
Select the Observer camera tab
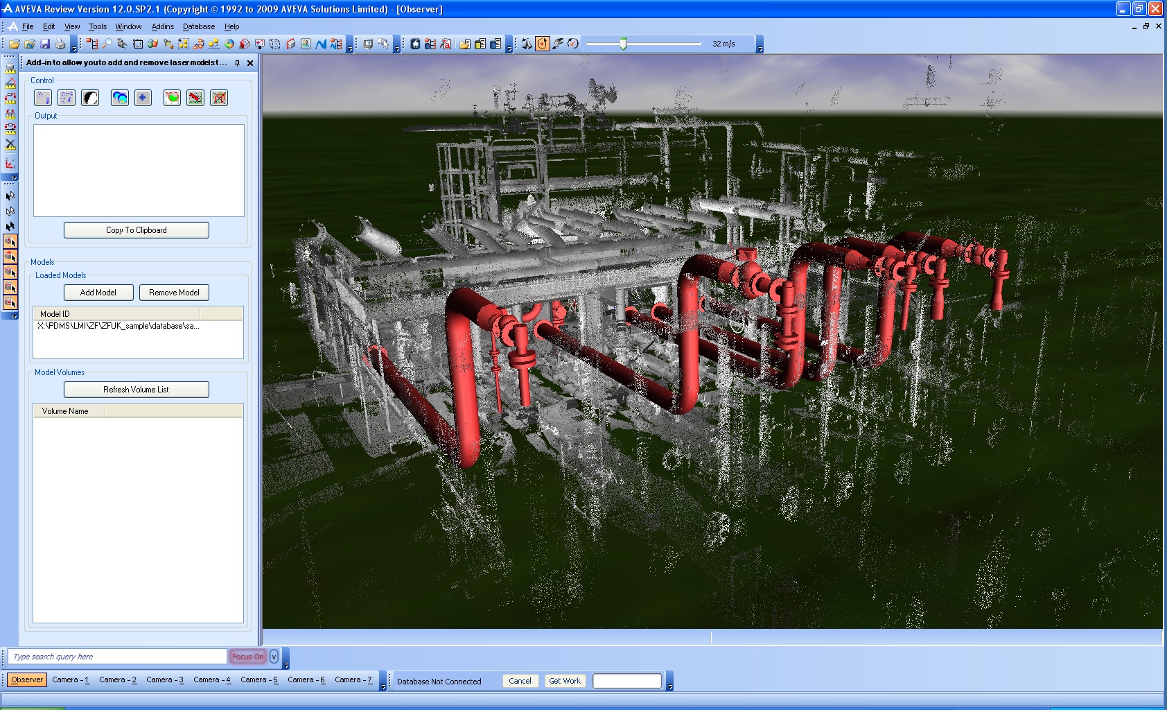(x=27, y=680)
